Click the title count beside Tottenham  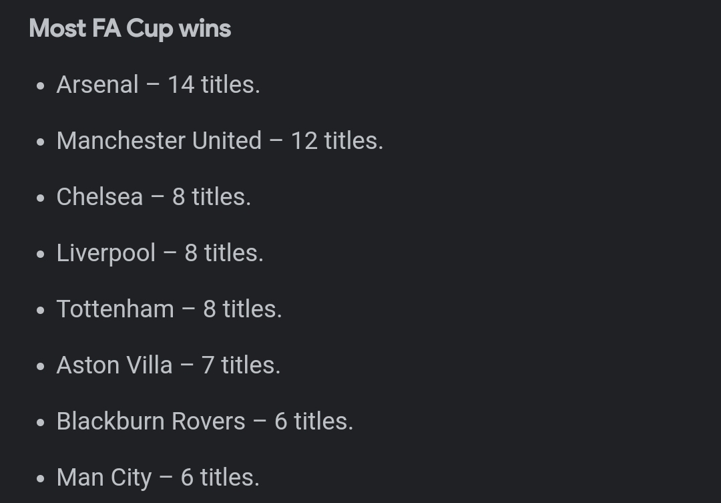click(242, 309)
